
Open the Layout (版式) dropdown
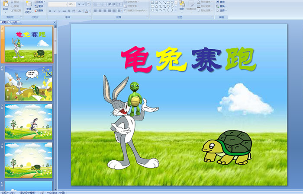click(x=40, y=2)
